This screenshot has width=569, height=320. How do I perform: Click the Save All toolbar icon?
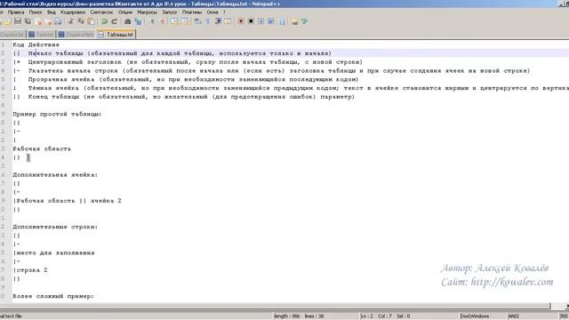pyautogui.click(x=28, y=21)
